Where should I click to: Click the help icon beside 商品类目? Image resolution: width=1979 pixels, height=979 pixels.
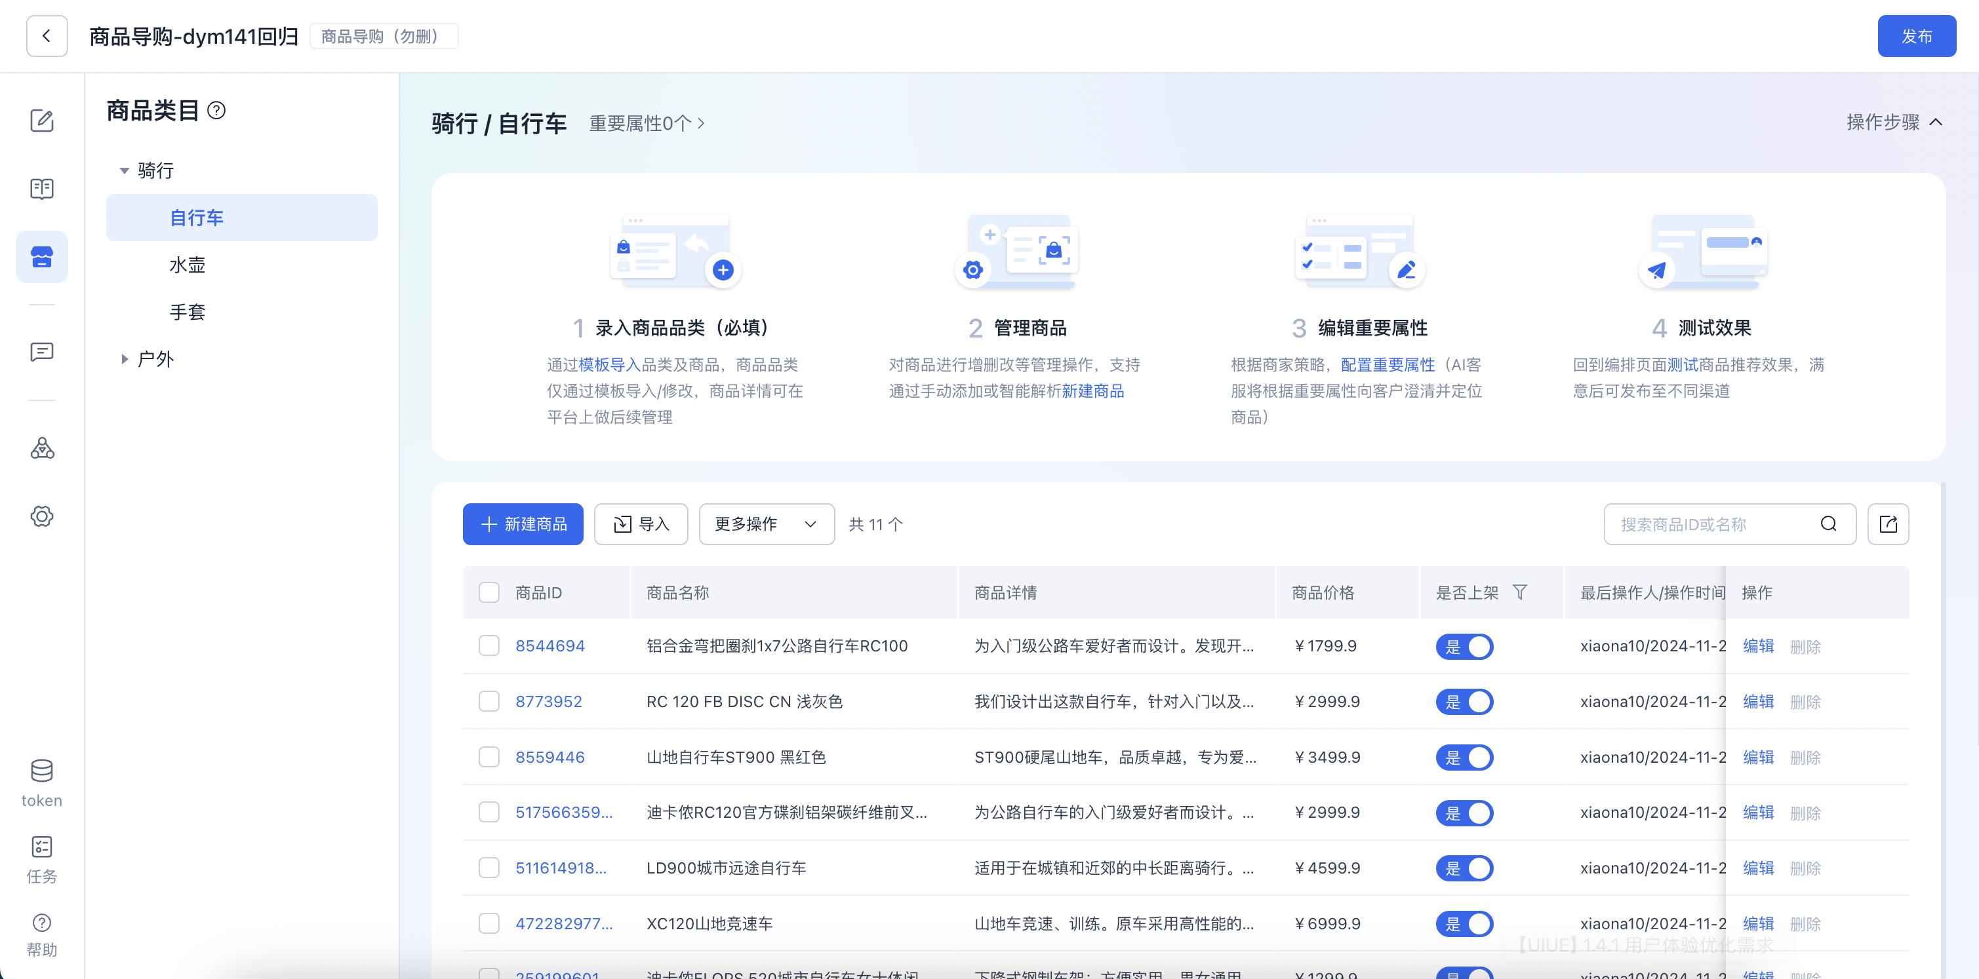pyautogui.click(x=216, y=111)
